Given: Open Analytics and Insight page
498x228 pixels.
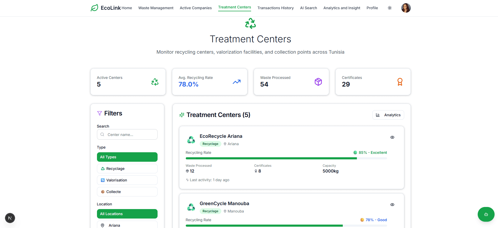Looking at the screenshot, I should [x=342, y=8].
